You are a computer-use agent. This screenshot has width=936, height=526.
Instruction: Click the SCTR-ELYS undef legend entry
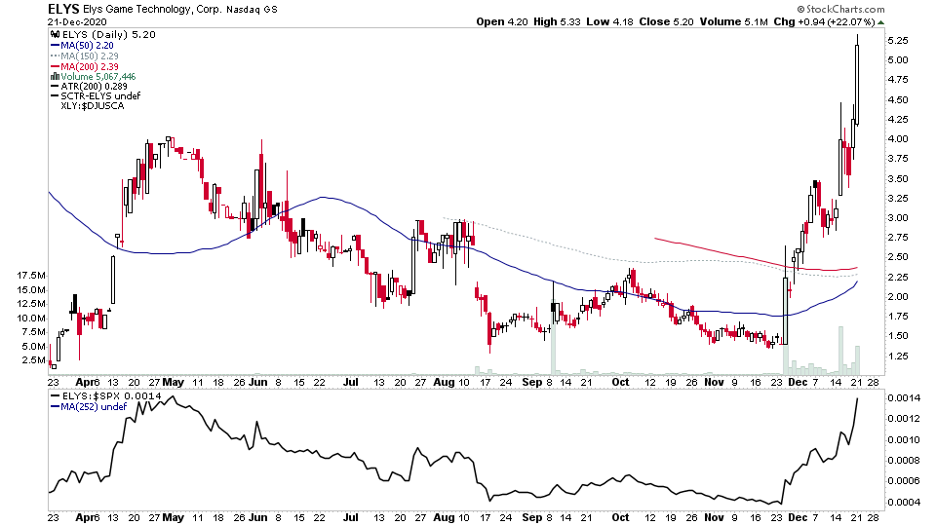[100, 96]
